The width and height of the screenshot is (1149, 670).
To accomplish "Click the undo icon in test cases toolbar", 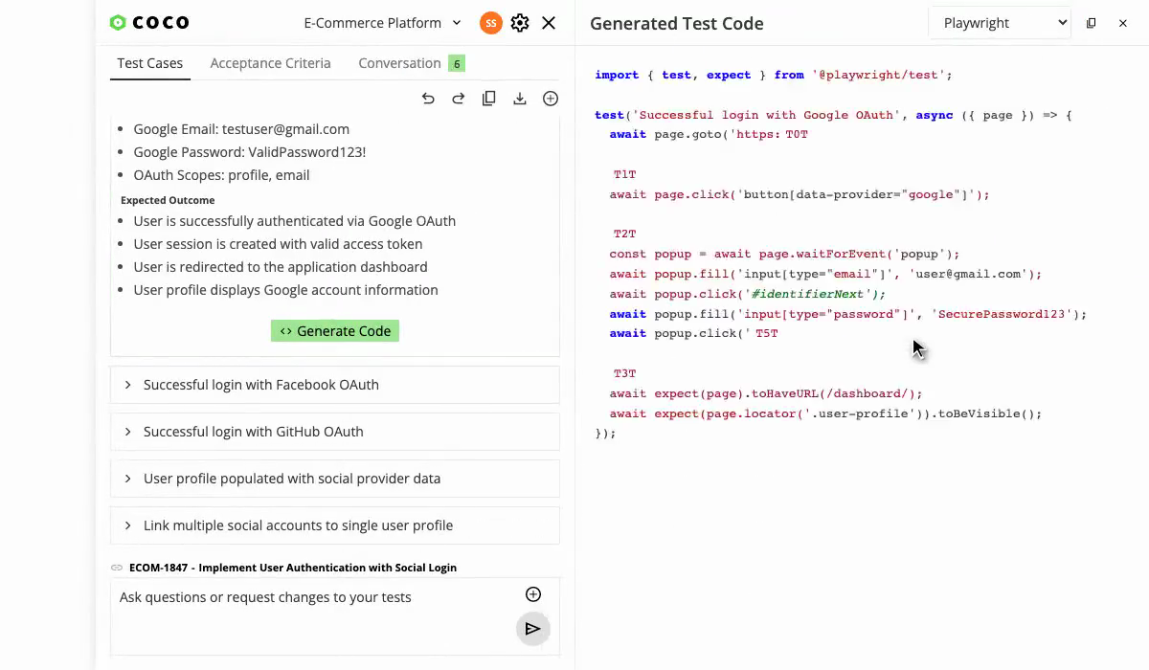I will tap(428, 98).
